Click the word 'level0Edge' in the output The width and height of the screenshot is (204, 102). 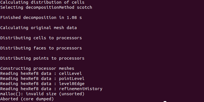(72, 84)
